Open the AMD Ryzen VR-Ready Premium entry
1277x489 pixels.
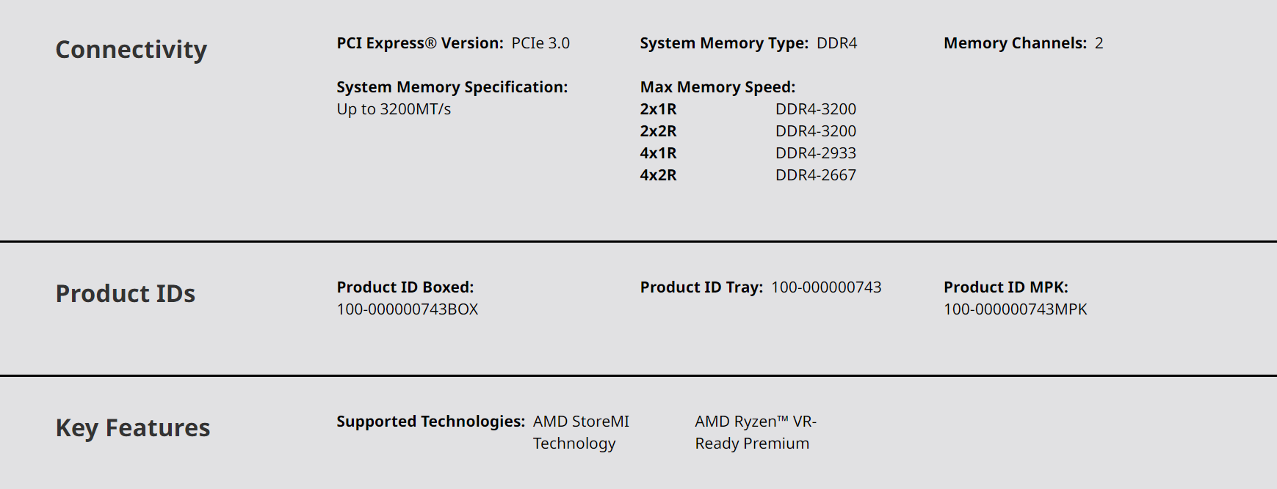pos(755,433)
